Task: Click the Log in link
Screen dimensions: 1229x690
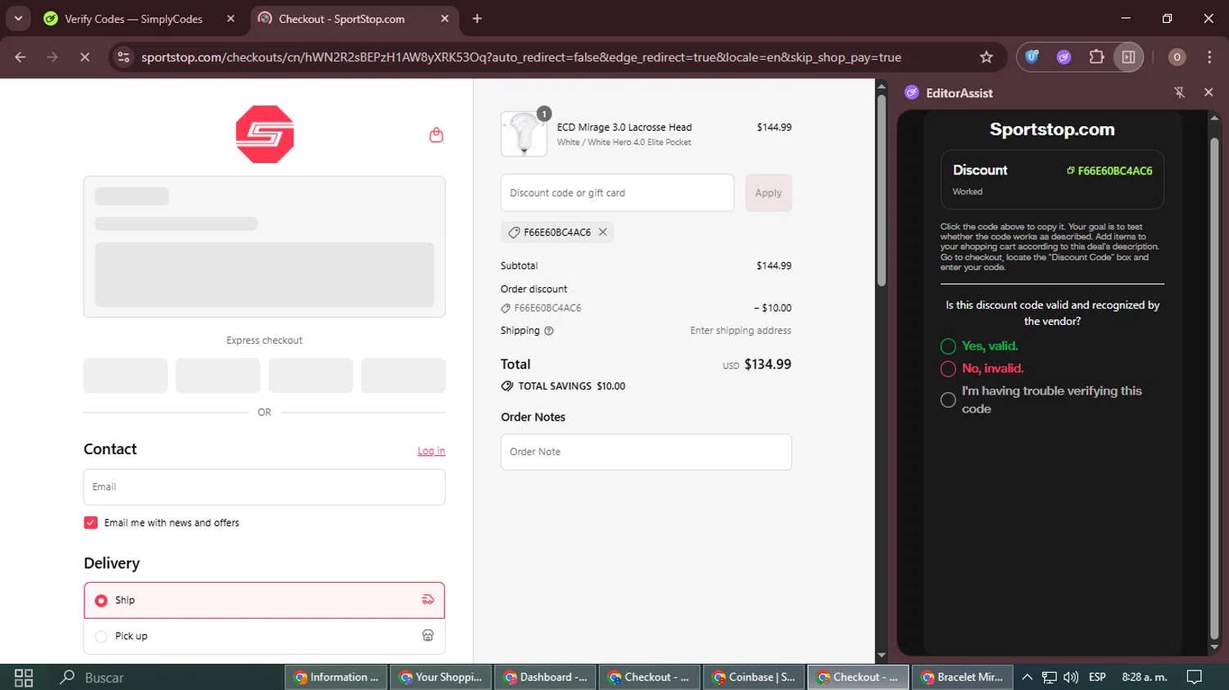Action: pyautogui.click(x=431, y=451)
